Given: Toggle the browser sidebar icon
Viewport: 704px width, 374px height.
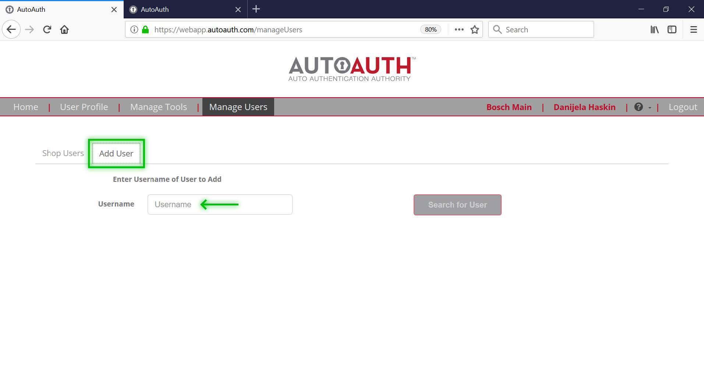Looking at the screenshot, I should pyautogui.click(x=672, y=29).
